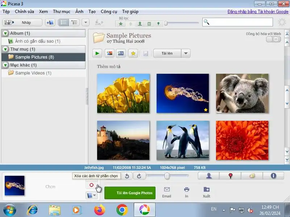This screenshot has height=217, width=290.
Task: Toggle Đồng bộ hóa với Web switch
Action: click(x=274, y=39)
